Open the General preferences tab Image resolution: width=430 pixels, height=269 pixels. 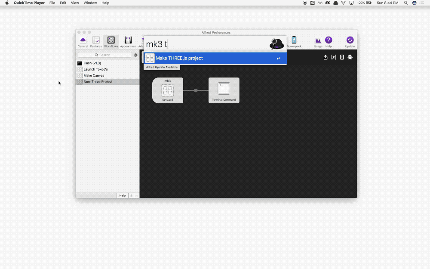[83, 42]
